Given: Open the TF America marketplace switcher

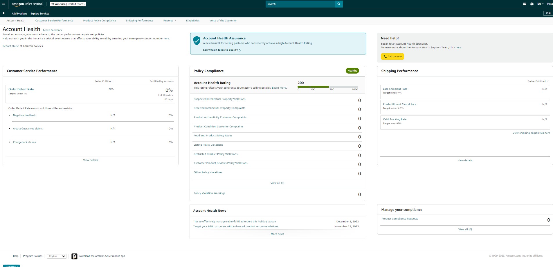Looking at the screenshot, I should [68, 4].
